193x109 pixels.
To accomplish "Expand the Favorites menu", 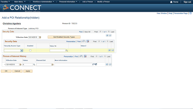I will [x=5, y=2].
